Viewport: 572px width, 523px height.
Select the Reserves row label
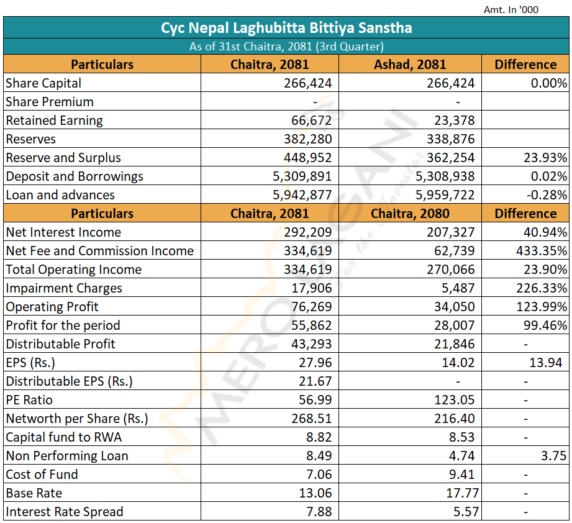click(x=30, y=139)
